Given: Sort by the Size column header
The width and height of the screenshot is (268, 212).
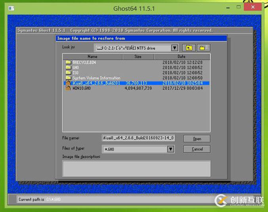Looking at the screenshot, I should [x=138, y=57].
